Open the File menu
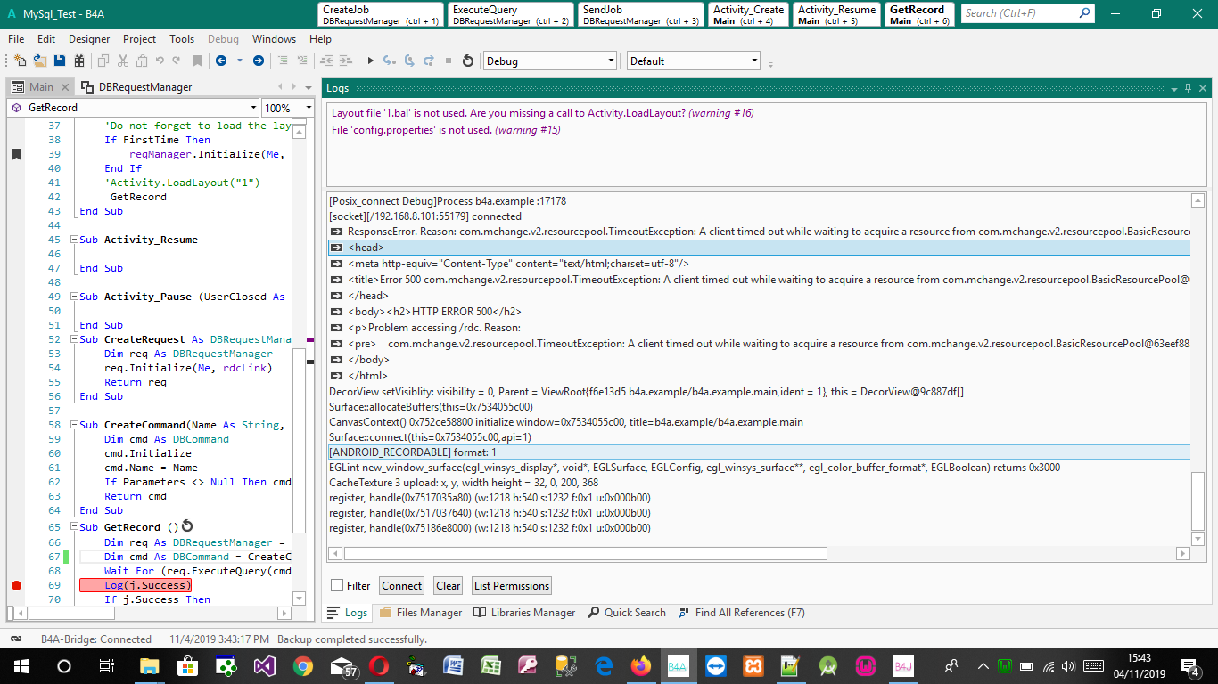The height and width of the screenshot is (684, 1218). [16, 38]
